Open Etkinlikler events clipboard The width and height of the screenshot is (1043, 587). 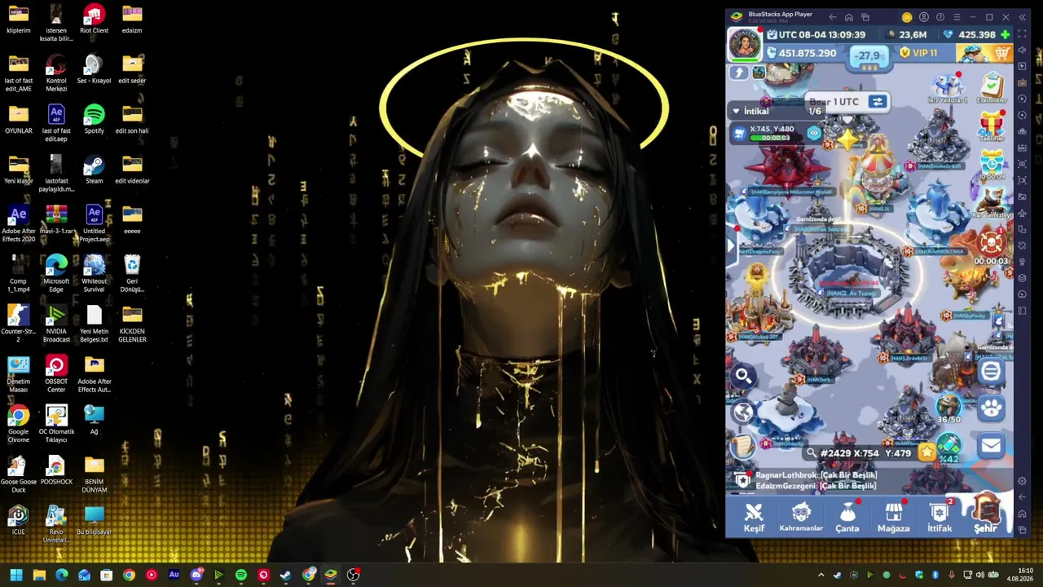(992, 88)
